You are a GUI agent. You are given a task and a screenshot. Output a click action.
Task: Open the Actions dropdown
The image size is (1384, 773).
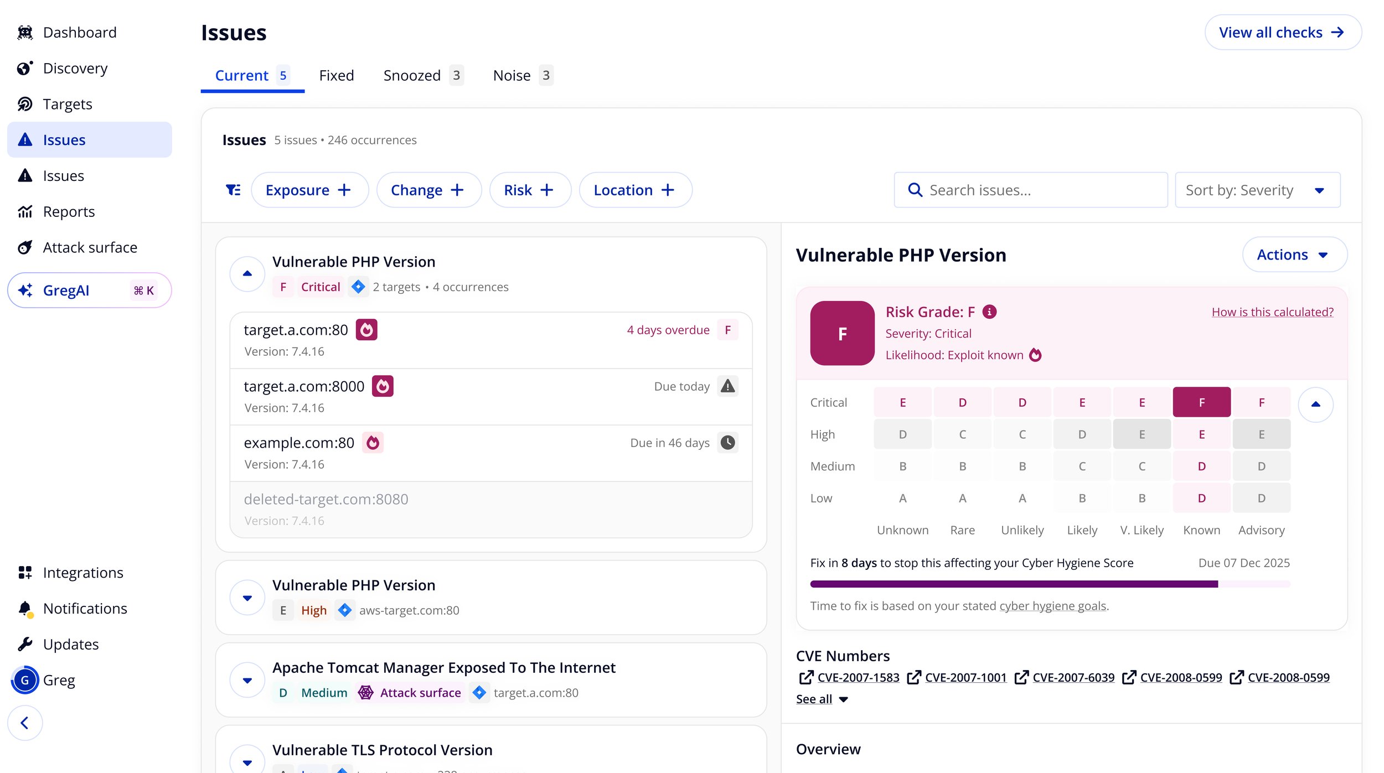coord(1294,255)
